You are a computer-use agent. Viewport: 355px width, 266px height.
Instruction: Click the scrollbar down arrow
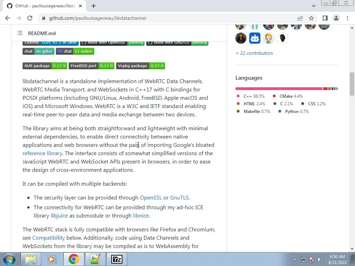[x=352, y=249]
